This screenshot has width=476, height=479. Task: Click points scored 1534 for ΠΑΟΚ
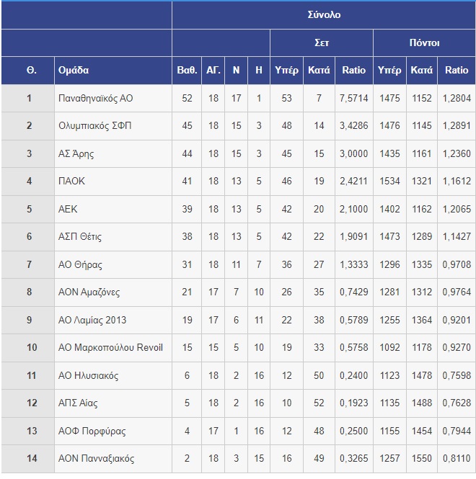[389, 181]
